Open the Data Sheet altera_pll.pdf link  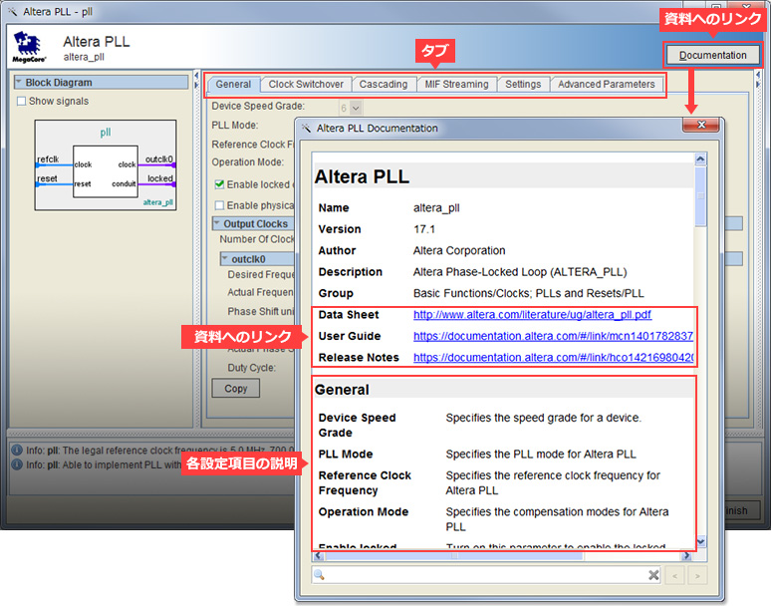tap(532, 315)
